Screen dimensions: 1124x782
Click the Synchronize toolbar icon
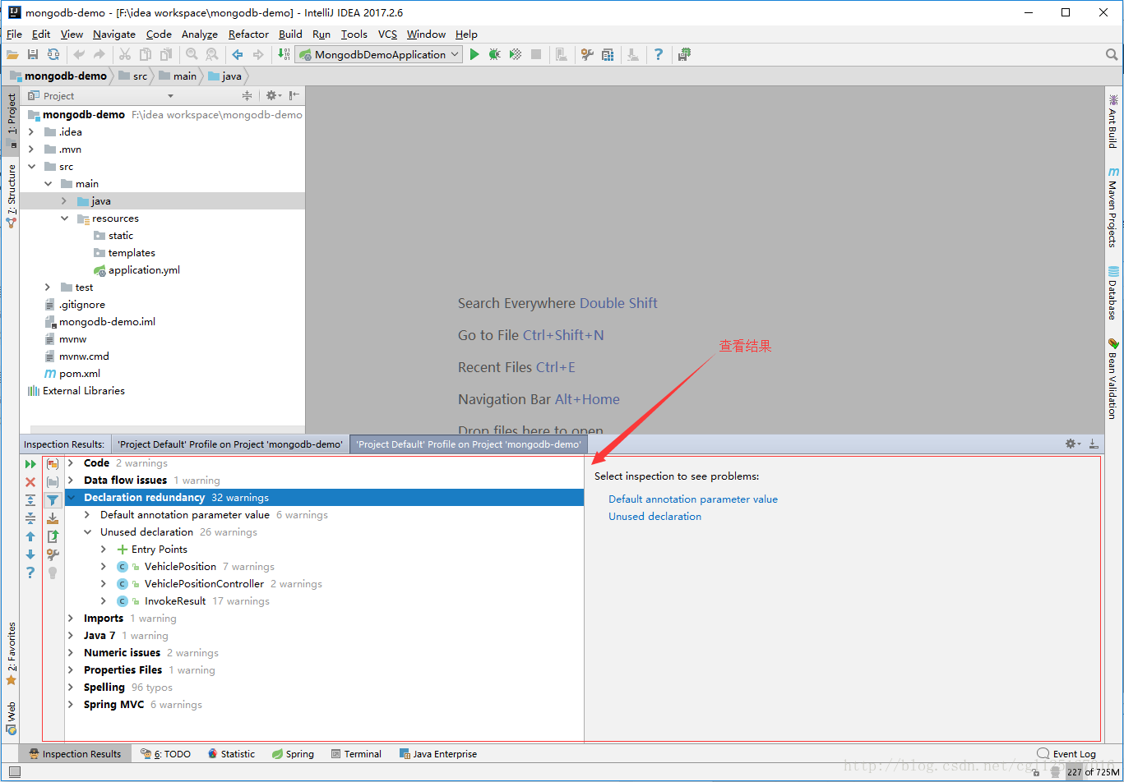(53, 54)
